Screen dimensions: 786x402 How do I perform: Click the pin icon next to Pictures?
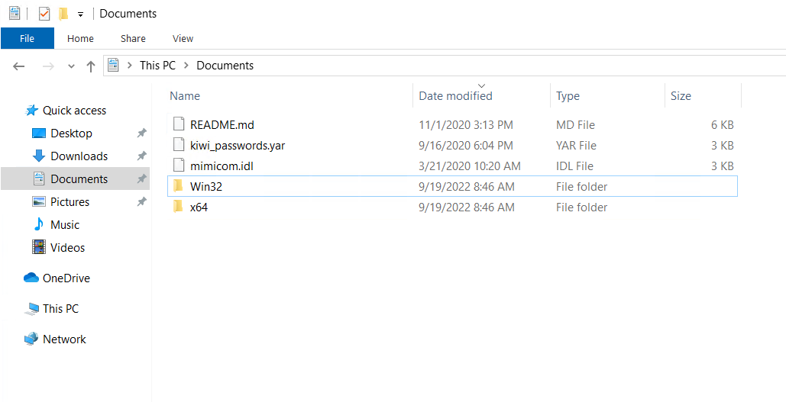(142, 201)
